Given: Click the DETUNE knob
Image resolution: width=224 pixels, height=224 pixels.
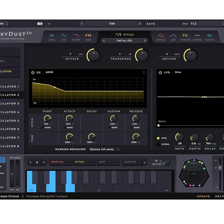Looking at the screenshot, I should coord(190,55).
